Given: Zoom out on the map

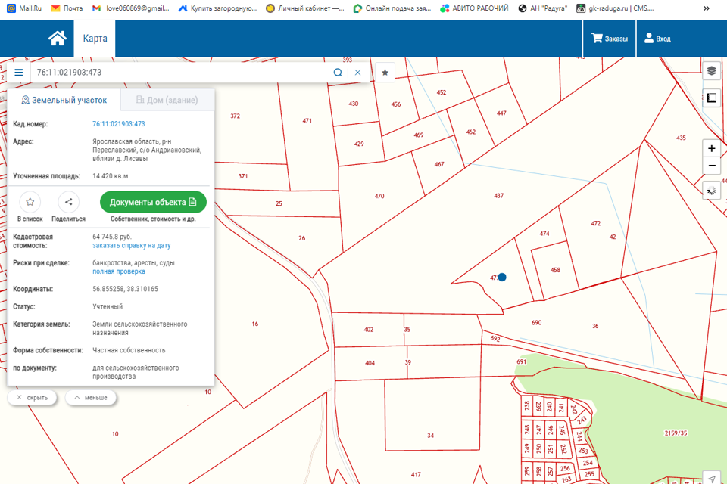Looking at the screenshot, I should 711,166.
